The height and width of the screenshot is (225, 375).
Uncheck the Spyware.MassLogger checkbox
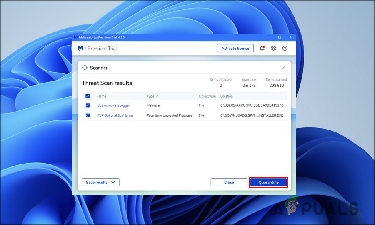[x=87, y=105]
